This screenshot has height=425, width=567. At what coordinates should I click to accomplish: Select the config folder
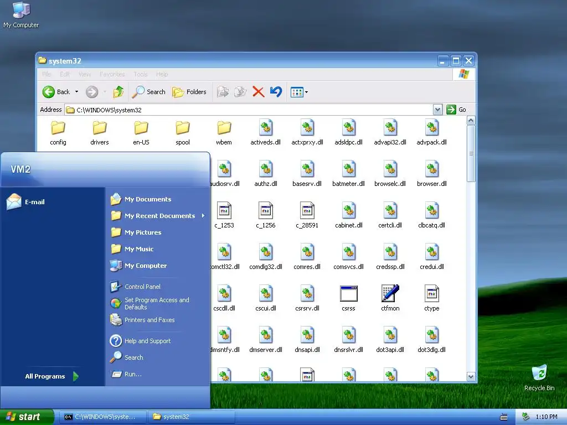pyautogui.click(x=58, y=133)
